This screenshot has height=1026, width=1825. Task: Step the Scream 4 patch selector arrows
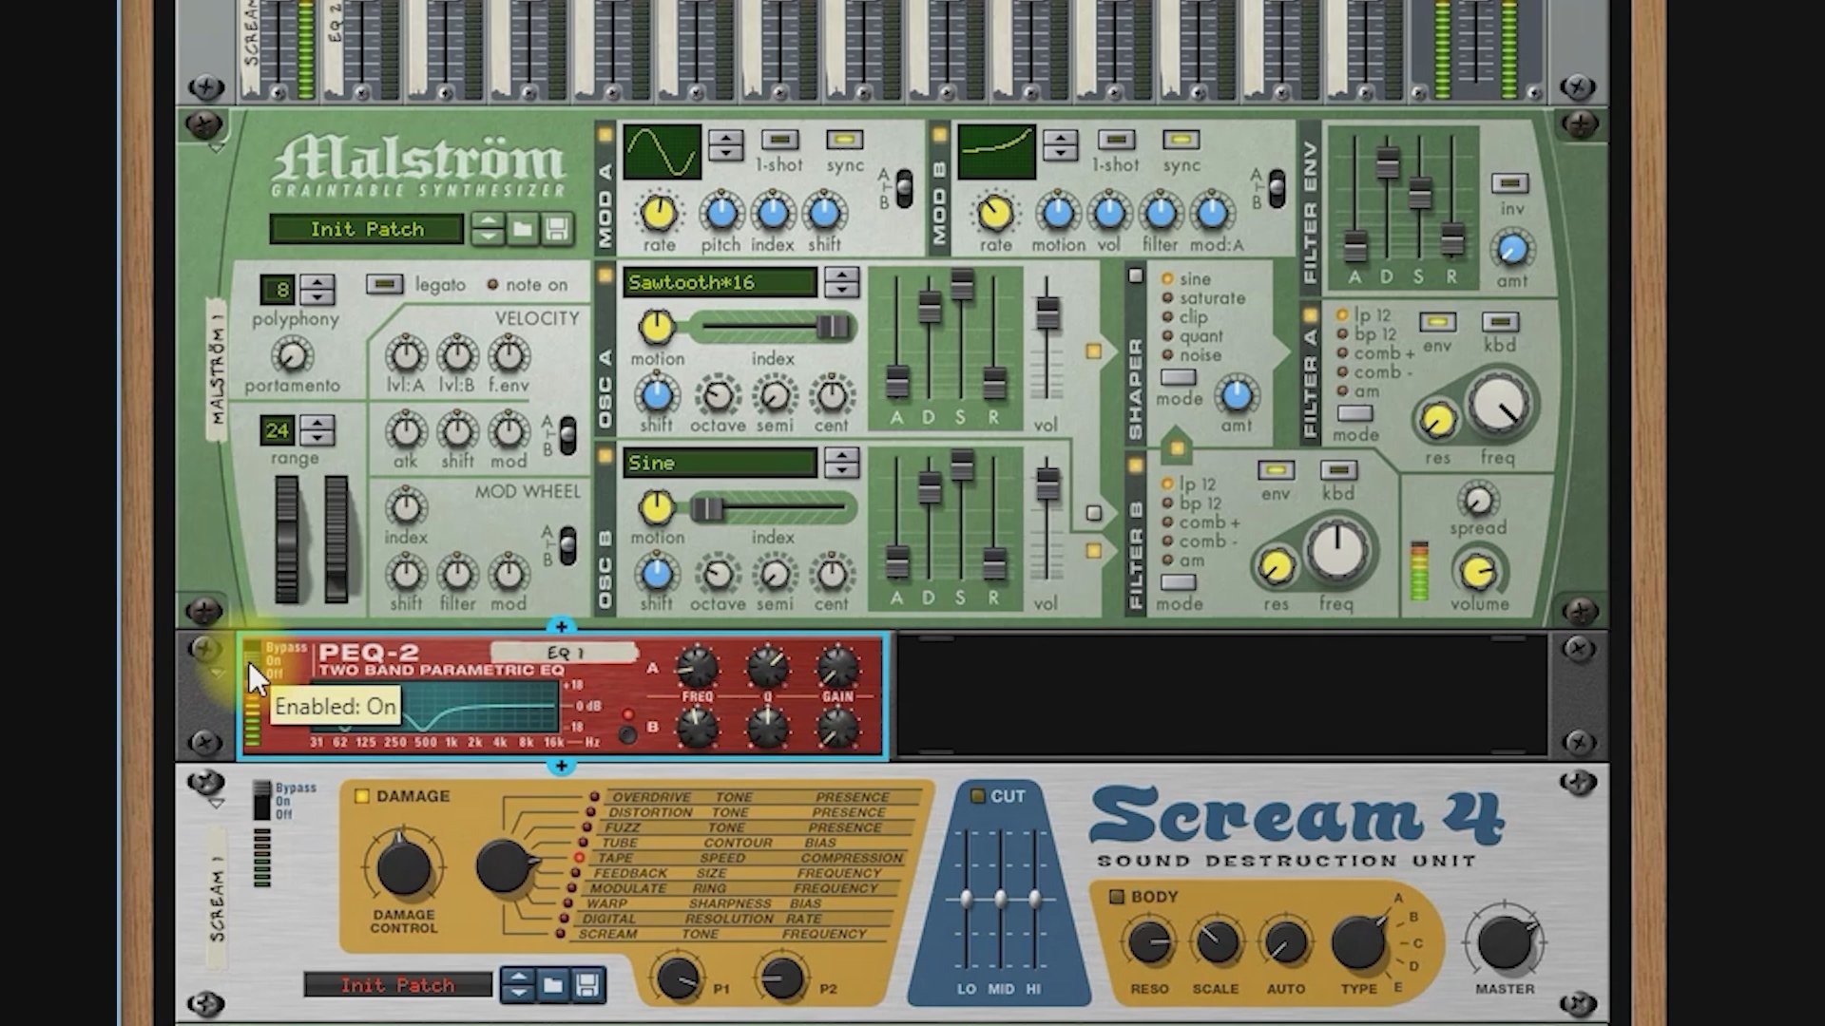point(518,985)
